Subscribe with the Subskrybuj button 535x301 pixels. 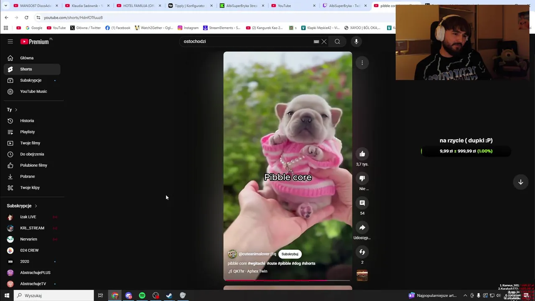point(290,254)
